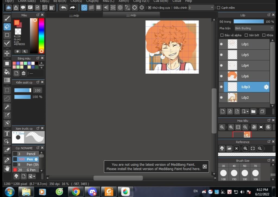Create a new layer folder
The height and width of the screenshot is (197, 278).
253,111
